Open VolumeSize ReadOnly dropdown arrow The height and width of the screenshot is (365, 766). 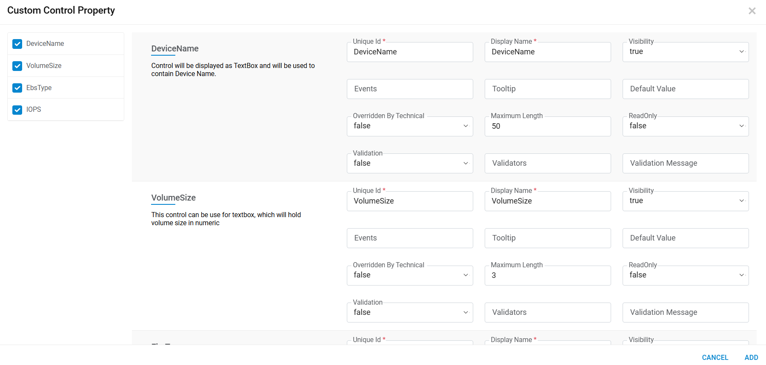coord(742,275)
